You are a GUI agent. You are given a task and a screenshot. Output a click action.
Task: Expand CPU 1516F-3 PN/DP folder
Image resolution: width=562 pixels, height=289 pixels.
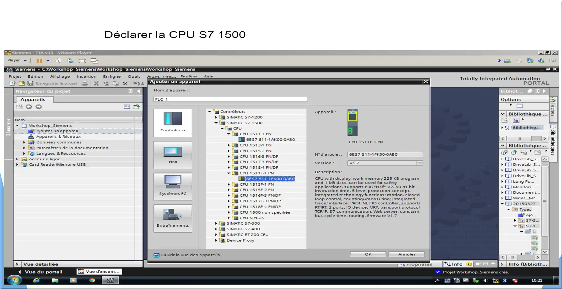(229, 196)
